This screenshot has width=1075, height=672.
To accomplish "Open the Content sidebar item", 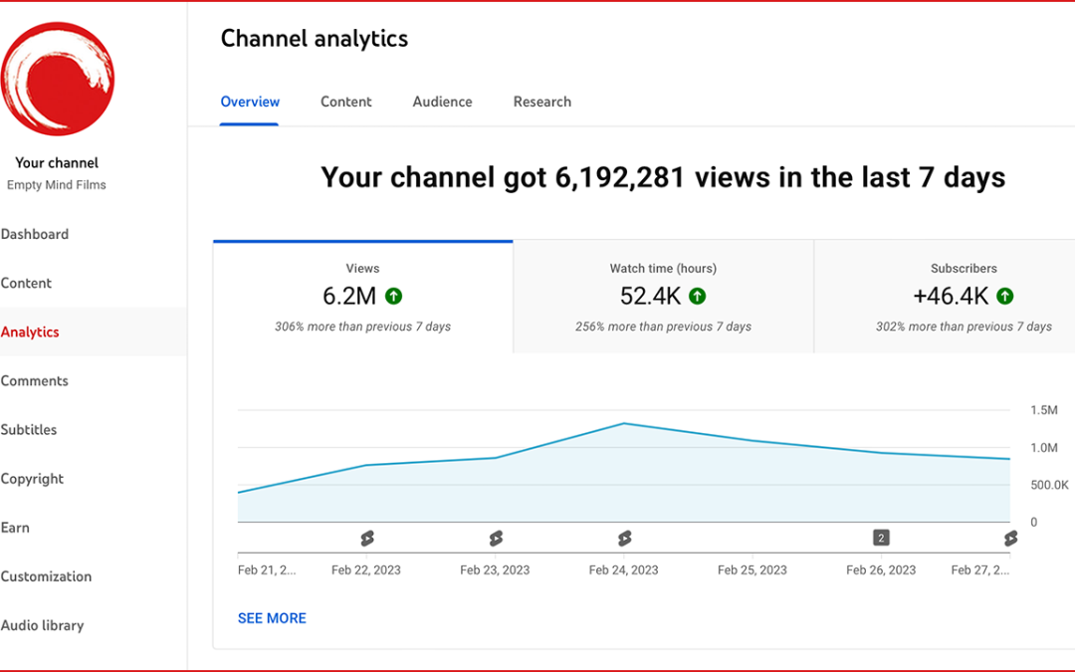I will tap(26, 283).
